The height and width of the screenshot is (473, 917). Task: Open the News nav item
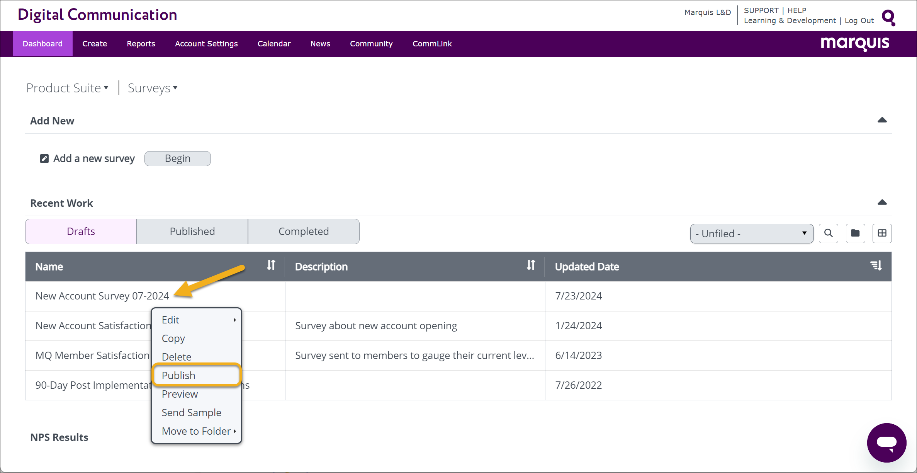pos(320,44)
